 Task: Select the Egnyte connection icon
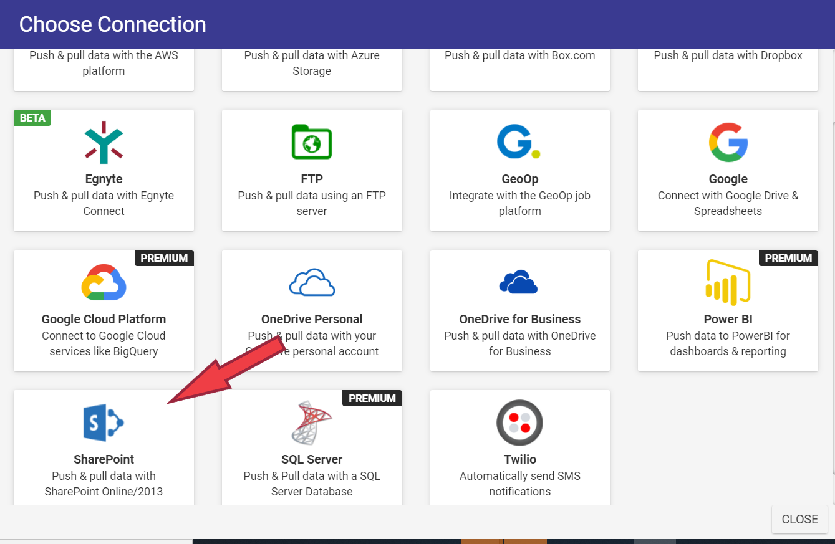pyautogui.click(x=104, y=142)
